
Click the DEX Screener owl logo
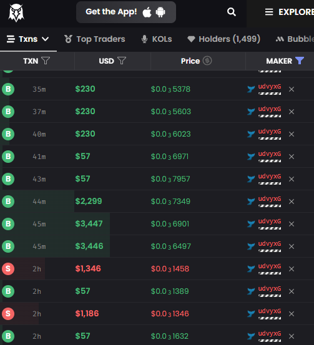click(16, 12)
